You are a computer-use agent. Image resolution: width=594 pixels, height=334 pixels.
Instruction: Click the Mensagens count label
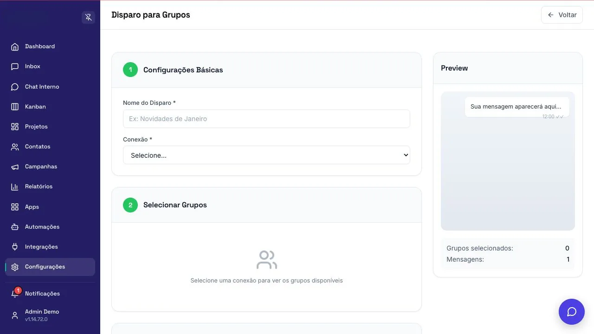[465, 259]
